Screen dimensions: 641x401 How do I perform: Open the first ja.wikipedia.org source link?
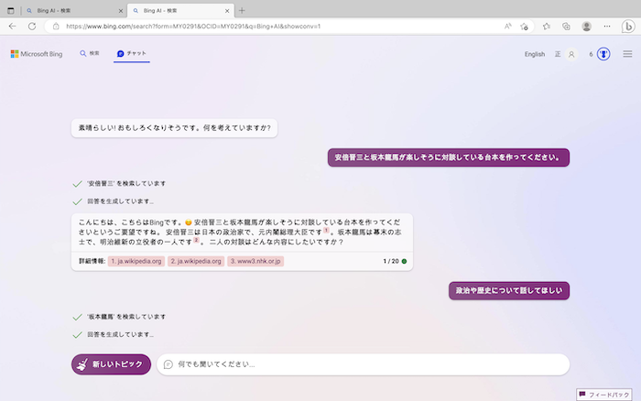tap(136, 261)
